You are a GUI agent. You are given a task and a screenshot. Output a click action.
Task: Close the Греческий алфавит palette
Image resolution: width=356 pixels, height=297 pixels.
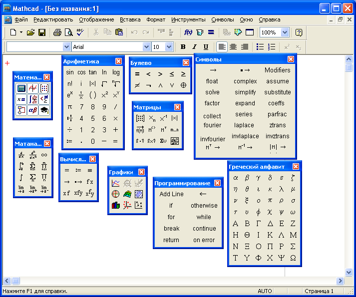(x=296, y=167)
